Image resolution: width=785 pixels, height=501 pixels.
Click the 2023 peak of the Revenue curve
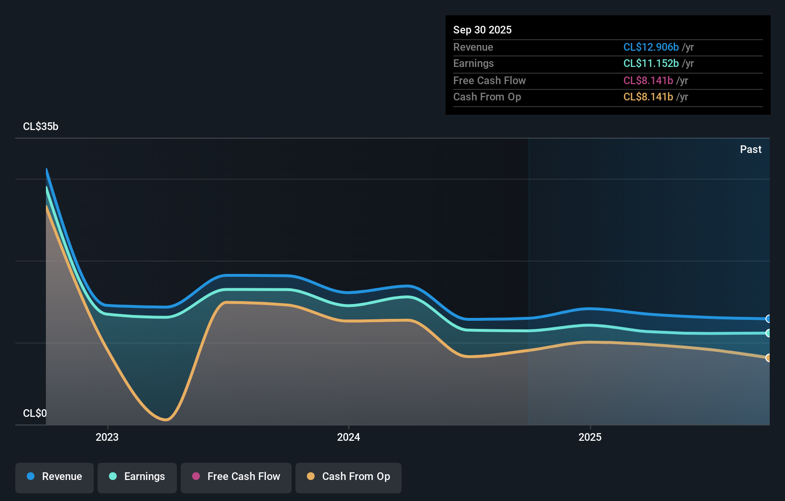pos(46,168)
